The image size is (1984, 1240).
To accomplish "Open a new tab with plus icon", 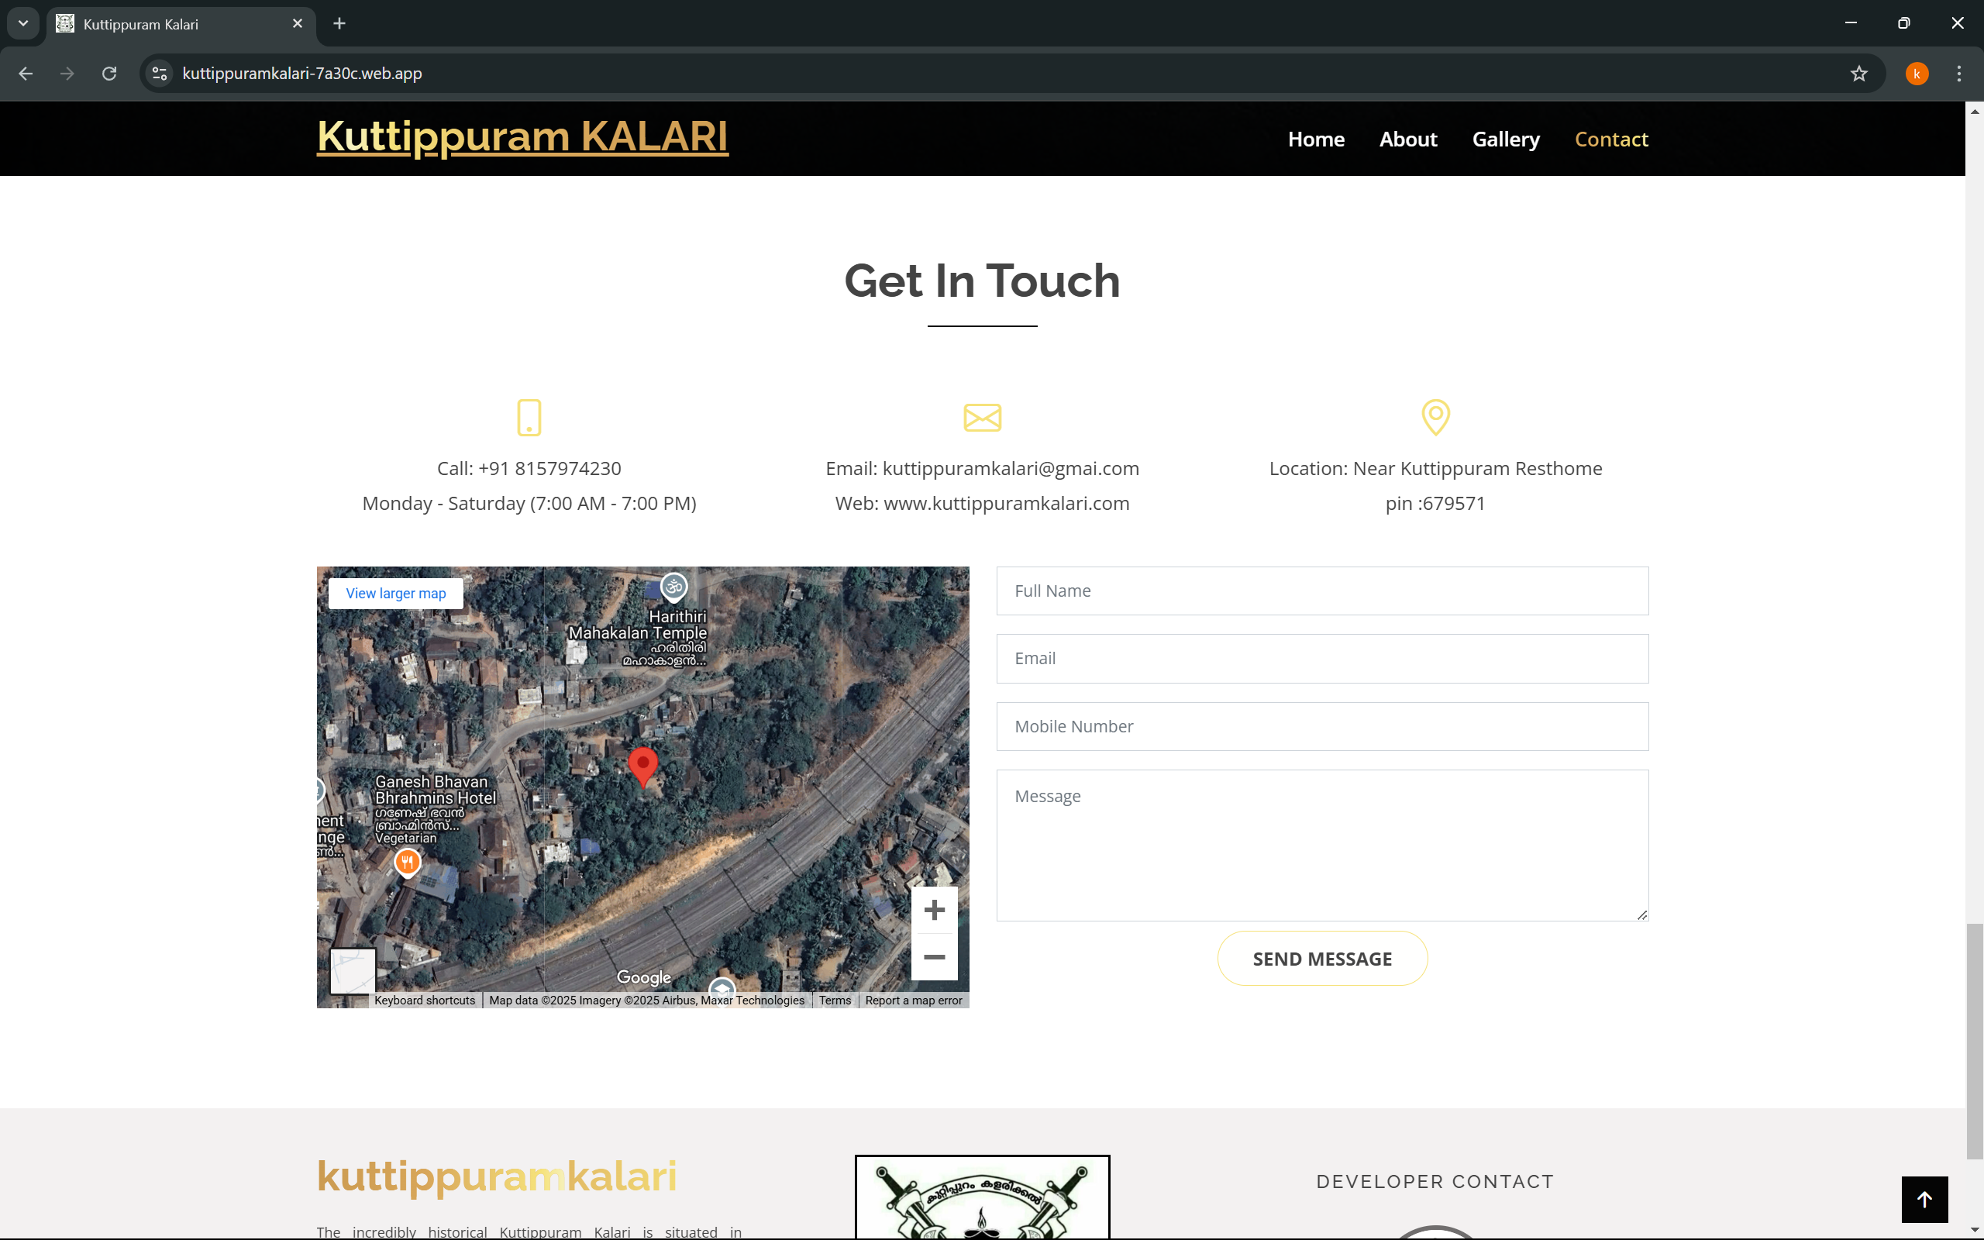I will tap(339, 24).
